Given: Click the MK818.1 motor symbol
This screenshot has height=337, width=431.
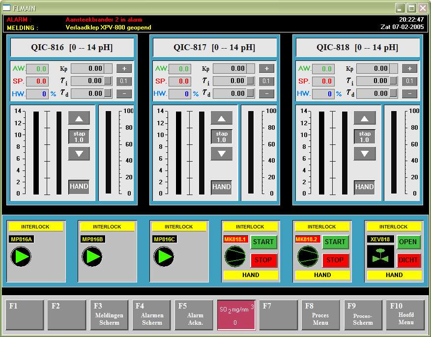Looking at the screenshot, I should click(235, 256).
